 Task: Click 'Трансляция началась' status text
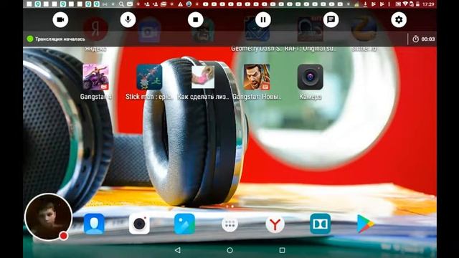pos(60,39)
